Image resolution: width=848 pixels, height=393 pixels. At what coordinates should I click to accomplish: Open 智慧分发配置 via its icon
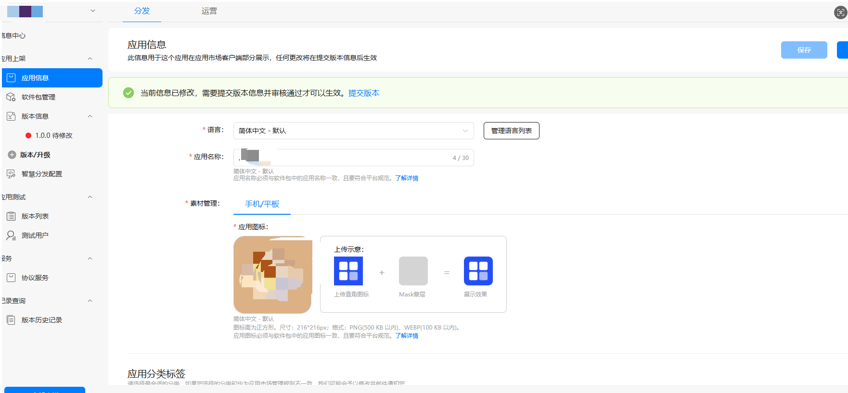pos(11,174)
